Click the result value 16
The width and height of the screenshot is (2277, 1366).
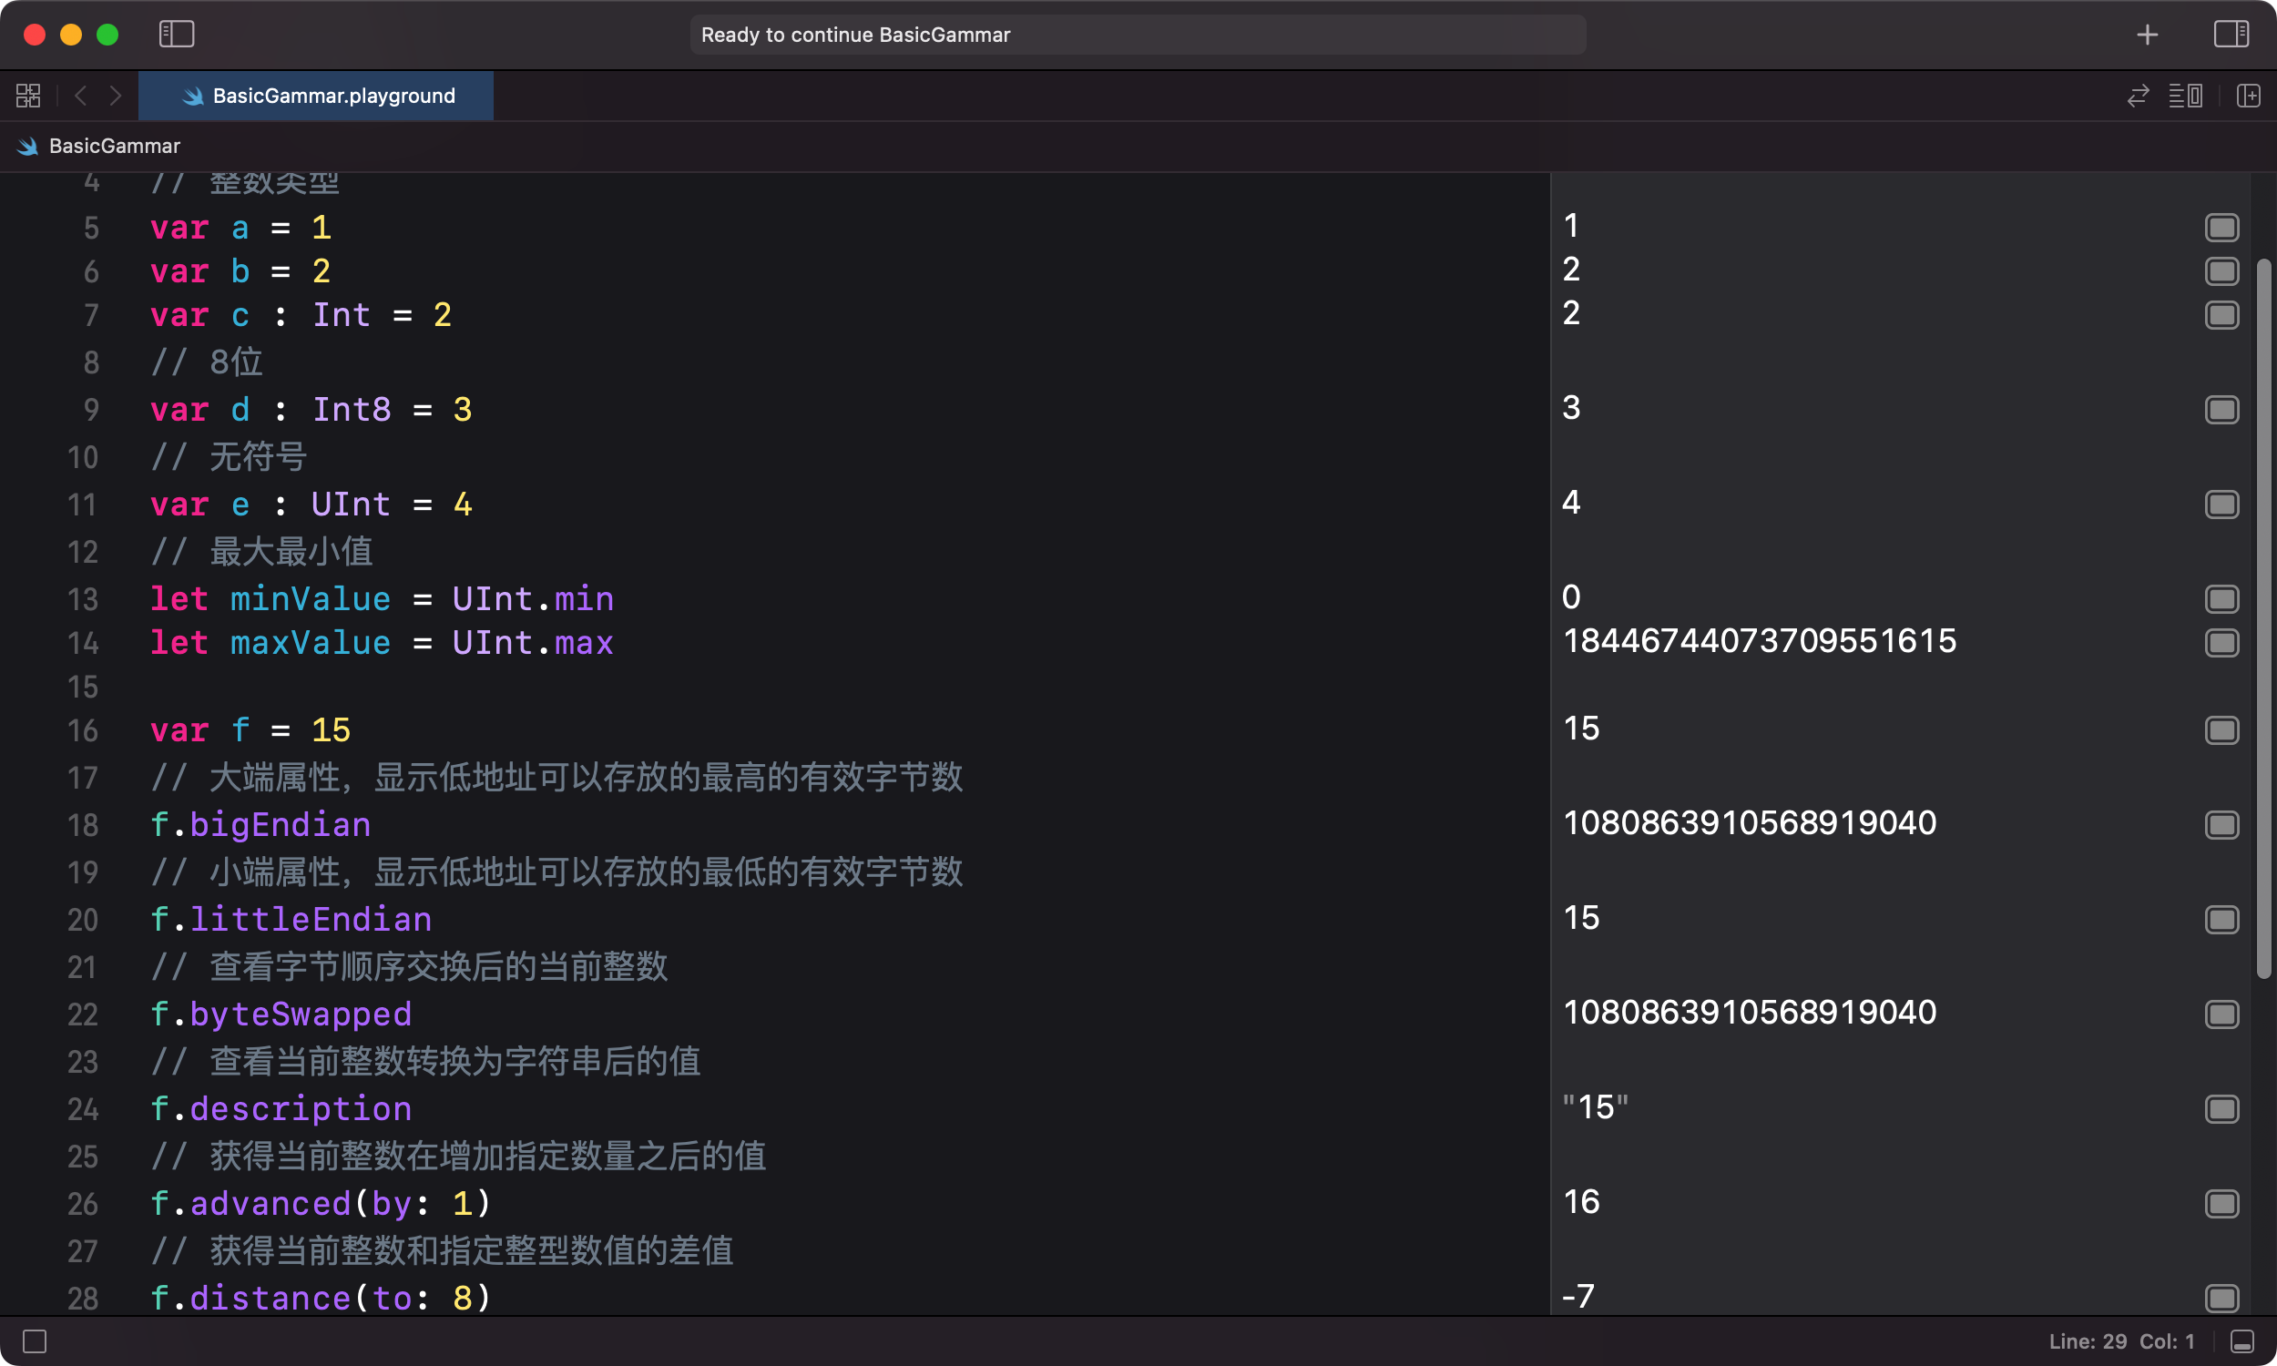tap(1581, 1202)
